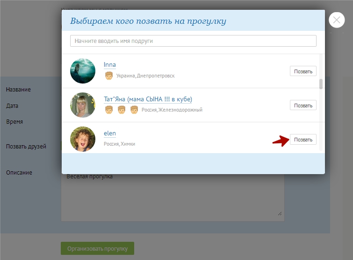Screen dimensions: 353x260
Task: Click the Позвать друзей form label
Action: tap(26, 147)
